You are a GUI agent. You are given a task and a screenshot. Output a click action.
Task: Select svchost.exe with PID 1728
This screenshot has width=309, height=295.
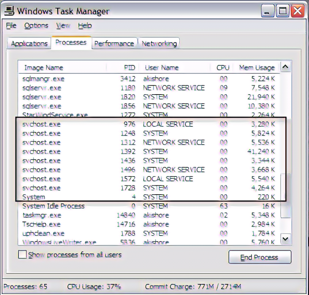pyautogui.click(x=149, y=188)
